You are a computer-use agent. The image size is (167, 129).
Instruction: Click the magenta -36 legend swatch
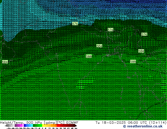coord(21,126)
